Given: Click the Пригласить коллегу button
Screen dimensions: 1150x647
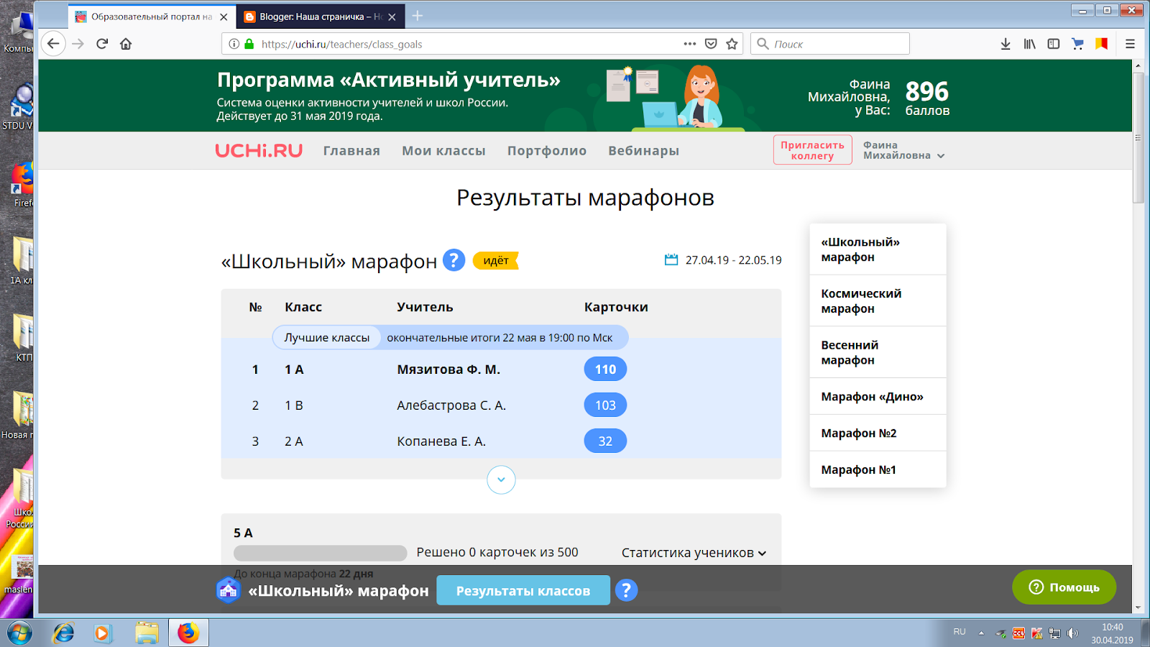Looking at the screenshot, I should 811,150.
